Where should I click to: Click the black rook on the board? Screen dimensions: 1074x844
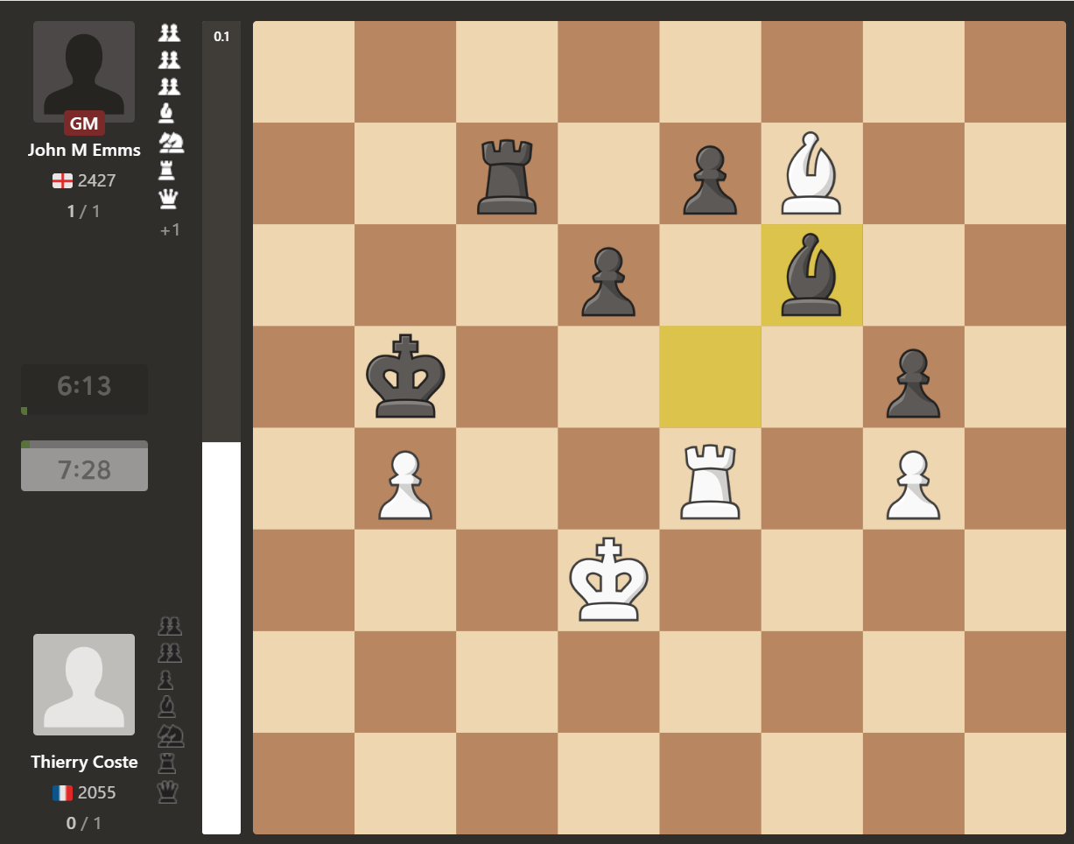click(507, 177)
